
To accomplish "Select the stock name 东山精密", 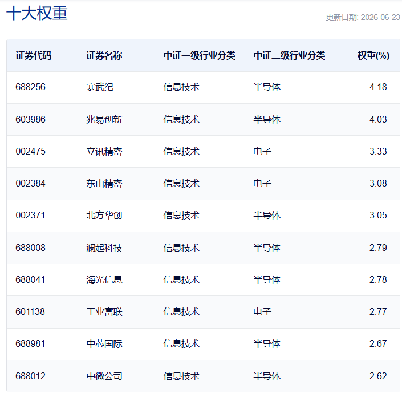I will [104, 183].
